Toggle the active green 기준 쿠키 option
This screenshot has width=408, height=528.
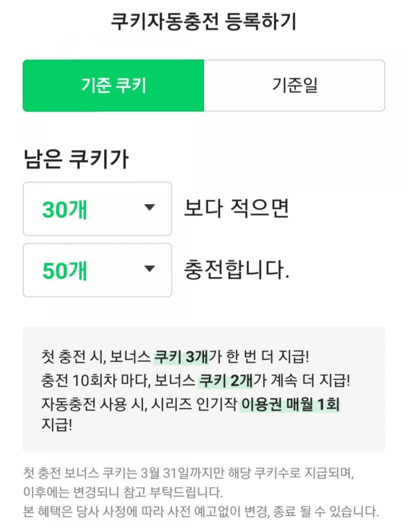[x=113, y=86]
